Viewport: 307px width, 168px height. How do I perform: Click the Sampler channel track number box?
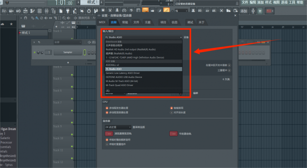[x=49, y=52]
